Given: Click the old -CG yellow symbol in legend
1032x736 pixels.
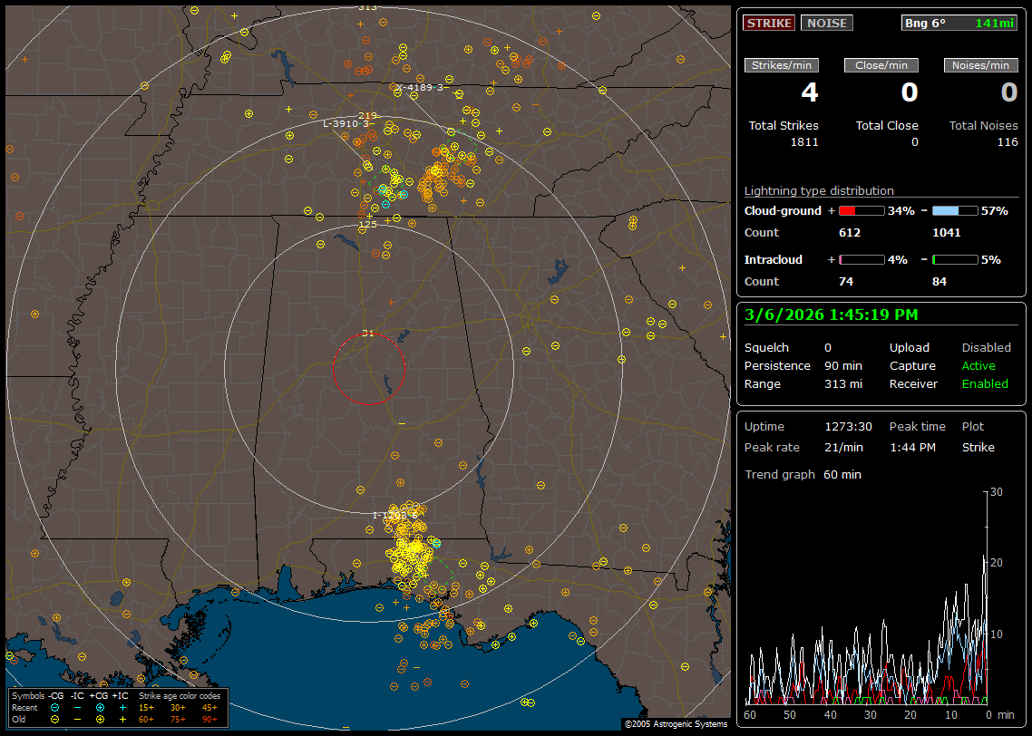Looking at the screenshot, I should coord(55,719).
